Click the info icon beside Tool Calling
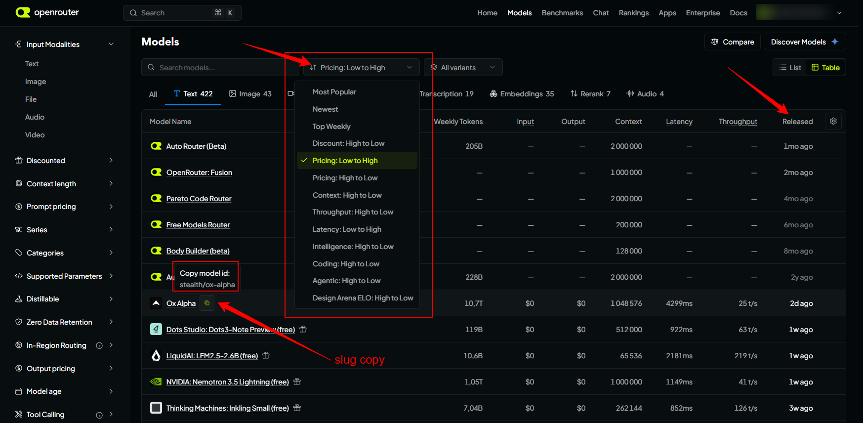Image resolution: width=863 pixels, height=423 pixels. [x=99, y=415]
